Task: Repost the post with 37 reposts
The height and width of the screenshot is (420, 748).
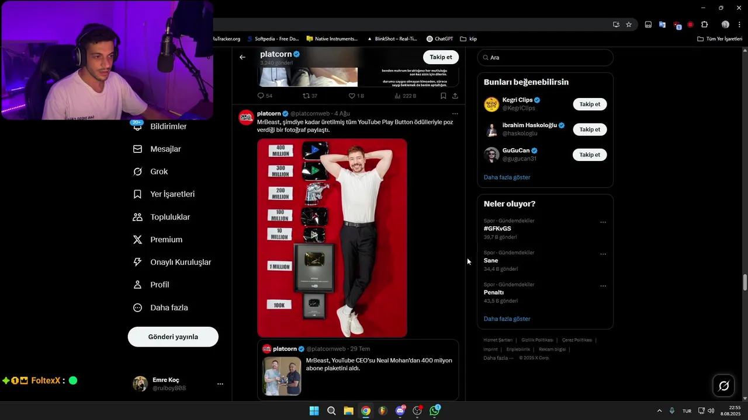Action: (x=306, y=96)
